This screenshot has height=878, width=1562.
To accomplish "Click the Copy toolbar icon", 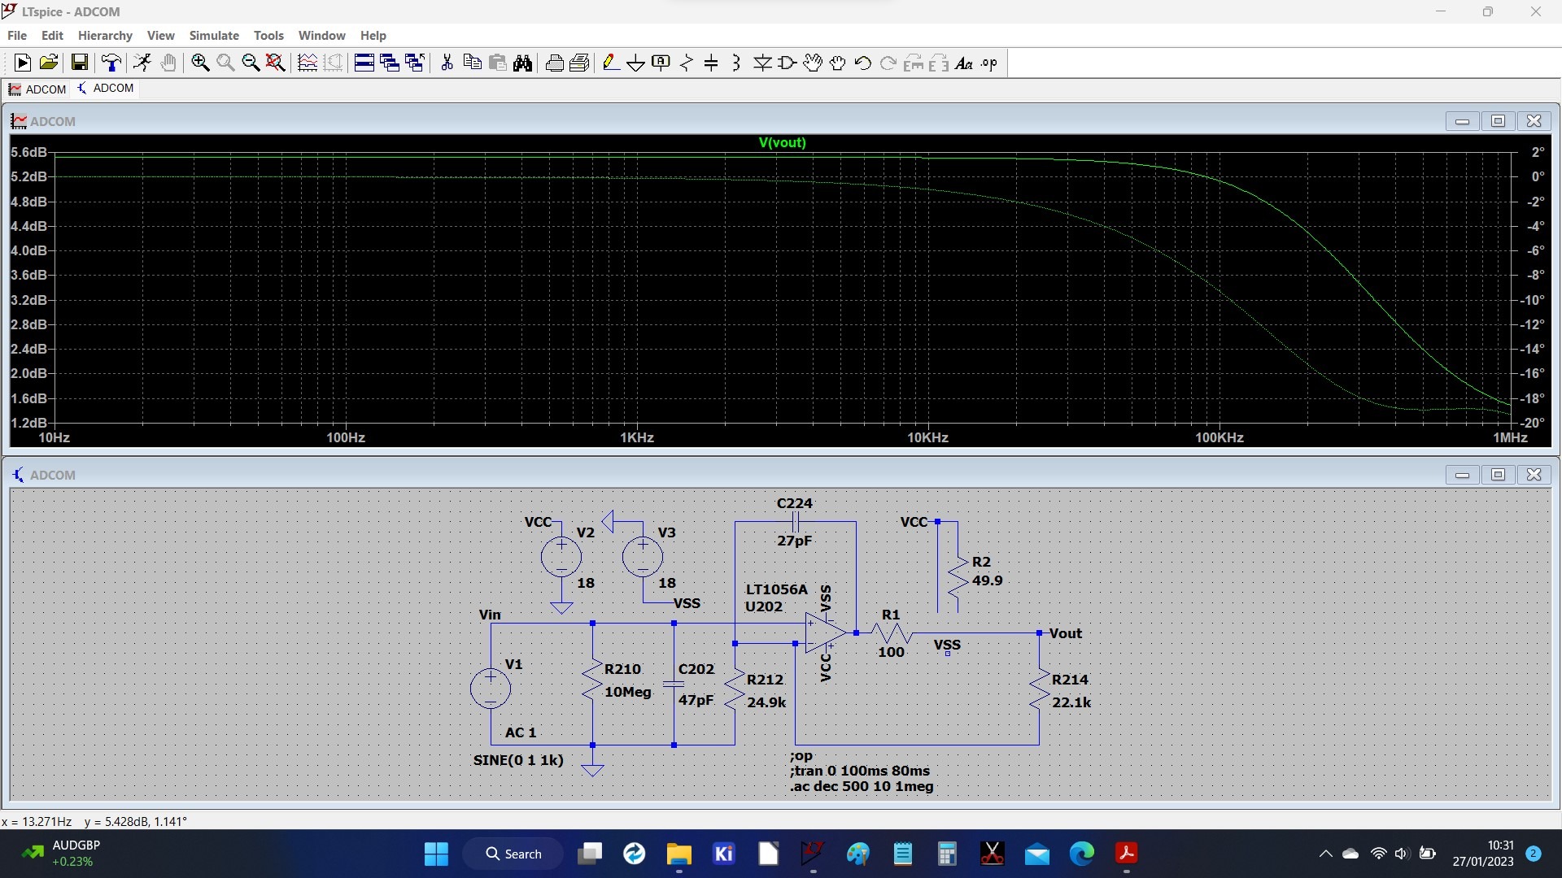I will pyautogui.click(x=472, y=63).
